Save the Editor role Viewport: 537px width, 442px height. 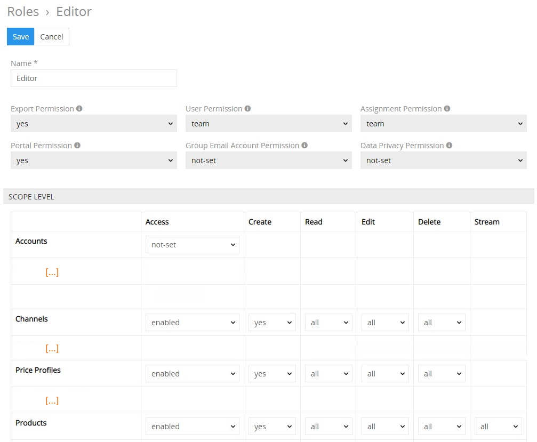[21, 37]
